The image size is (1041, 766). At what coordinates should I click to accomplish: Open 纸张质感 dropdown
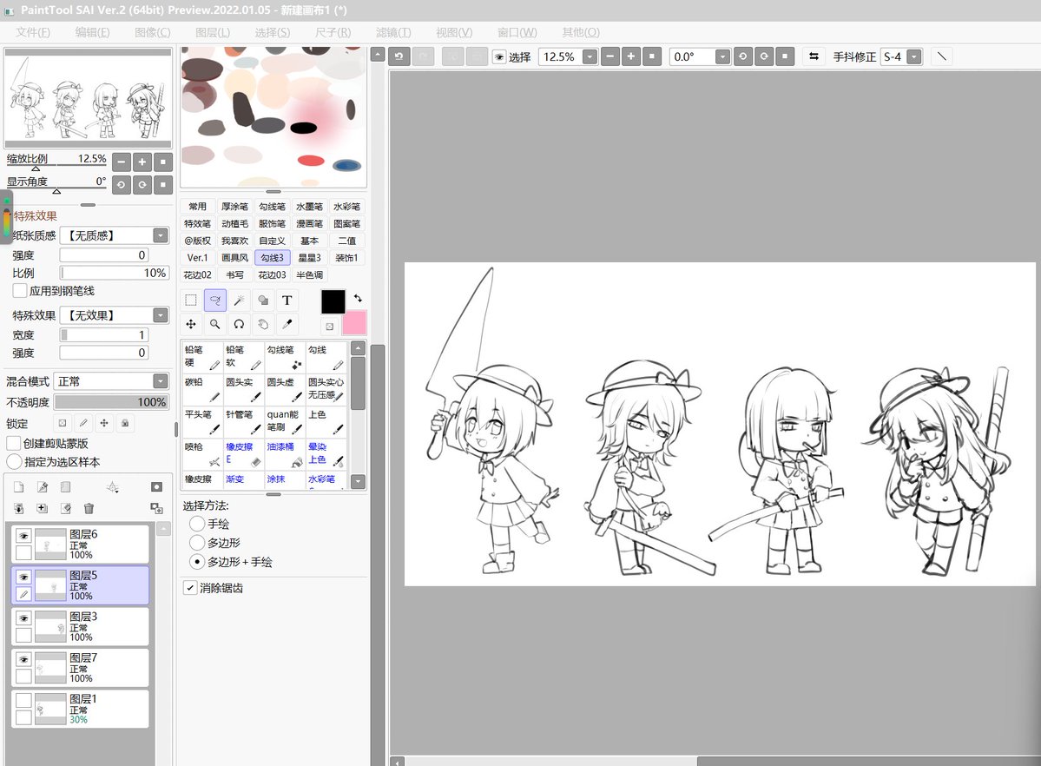pos(161,235)
